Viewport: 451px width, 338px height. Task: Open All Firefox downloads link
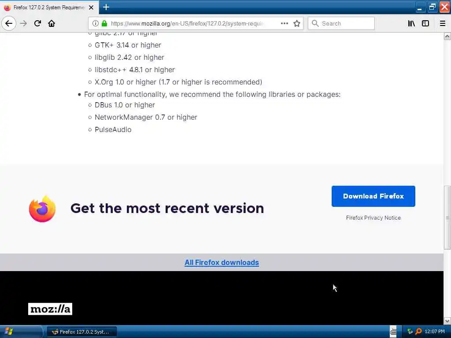pyautogui.click(x=222, y=262)
